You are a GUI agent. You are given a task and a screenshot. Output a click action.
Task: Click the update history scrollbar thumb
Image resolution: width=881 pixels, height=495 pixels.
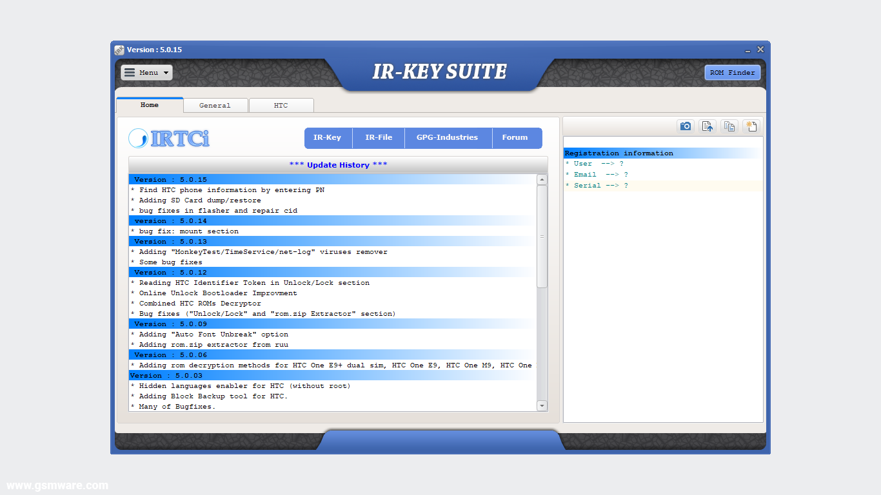(x=542, y=237)
